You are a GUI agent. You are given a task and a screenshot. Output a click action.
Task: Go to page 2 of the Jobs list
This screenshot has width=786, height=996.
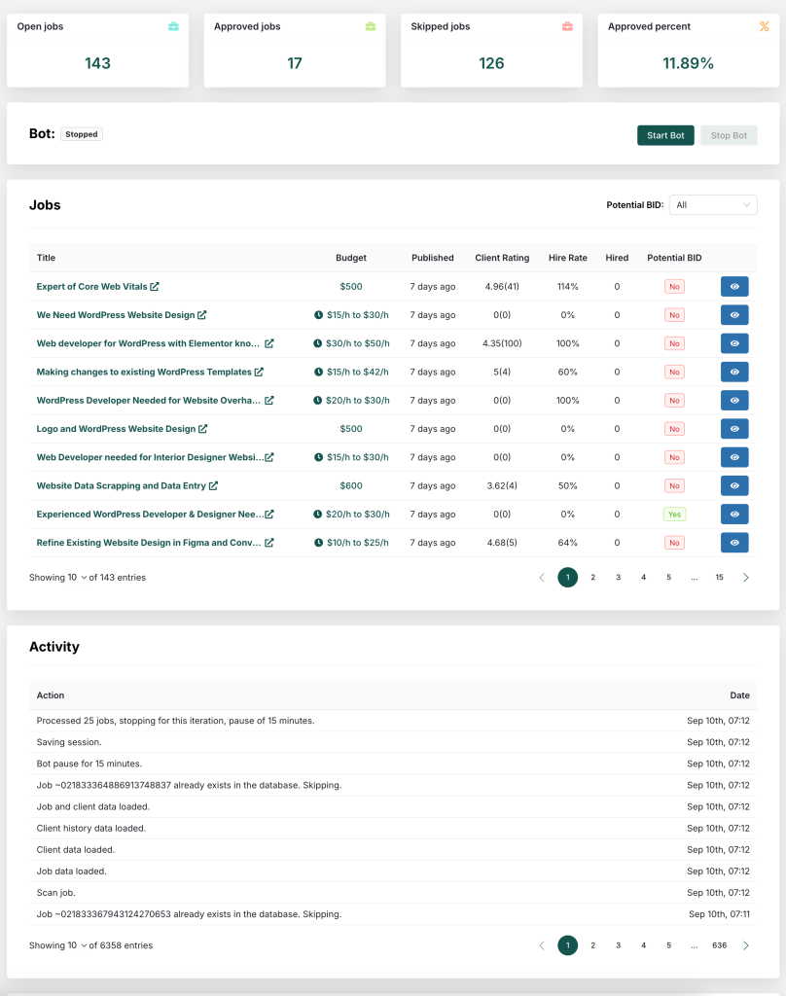click(592, 577)
